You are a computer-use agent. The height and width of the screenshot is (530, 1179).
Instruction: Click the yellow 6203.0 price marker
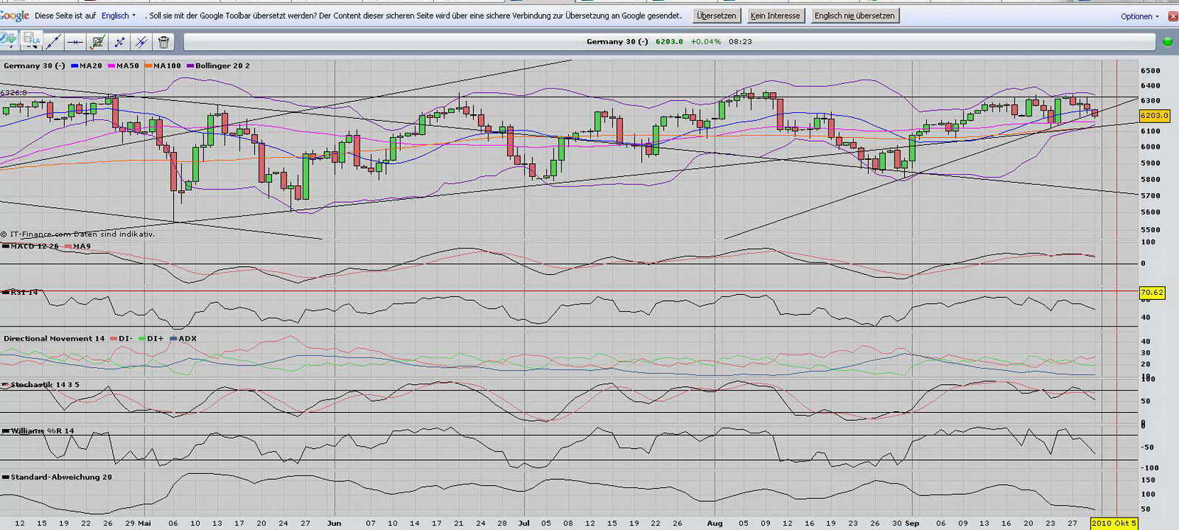[x=1153, y=116]
